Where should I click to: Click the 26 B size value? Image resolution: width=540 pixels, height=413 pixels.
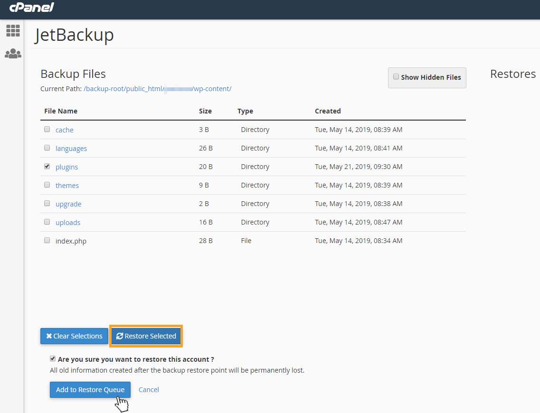pyautogui.click(x=206, y=148)
